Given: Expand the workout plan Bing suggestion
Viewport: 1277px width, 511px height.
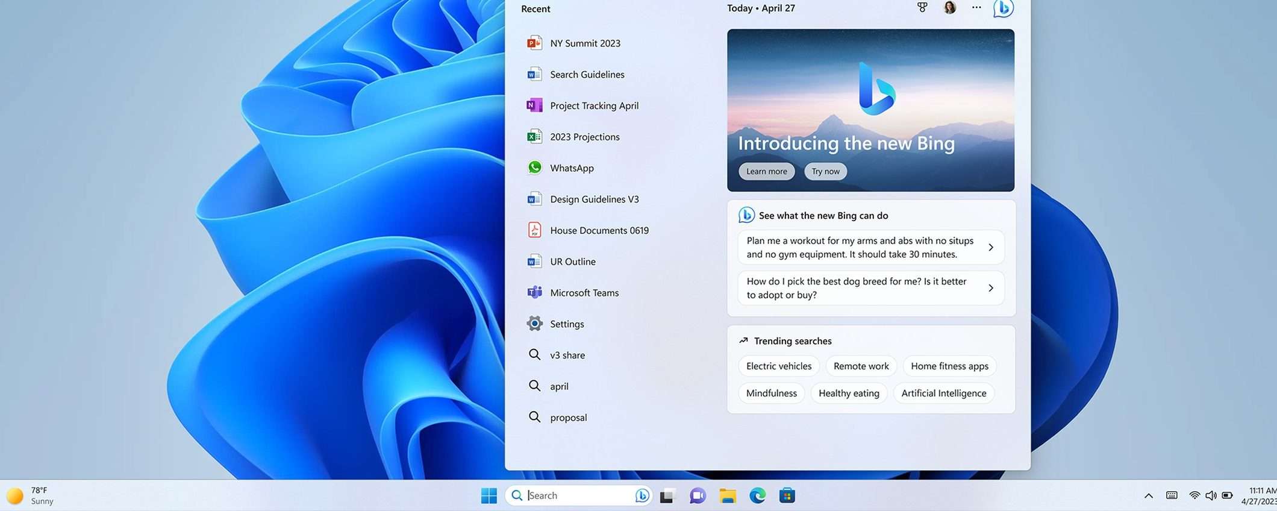Looking at the screenshot, I should tap(870, 247).
